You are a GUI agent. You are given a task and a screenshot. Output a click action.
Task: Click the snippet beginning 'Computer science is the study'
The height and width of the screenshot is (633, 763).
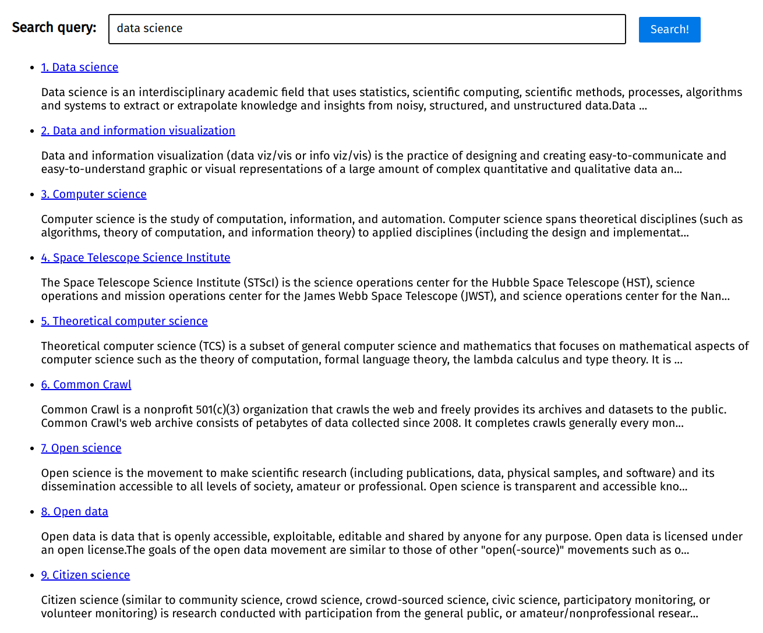392,226
